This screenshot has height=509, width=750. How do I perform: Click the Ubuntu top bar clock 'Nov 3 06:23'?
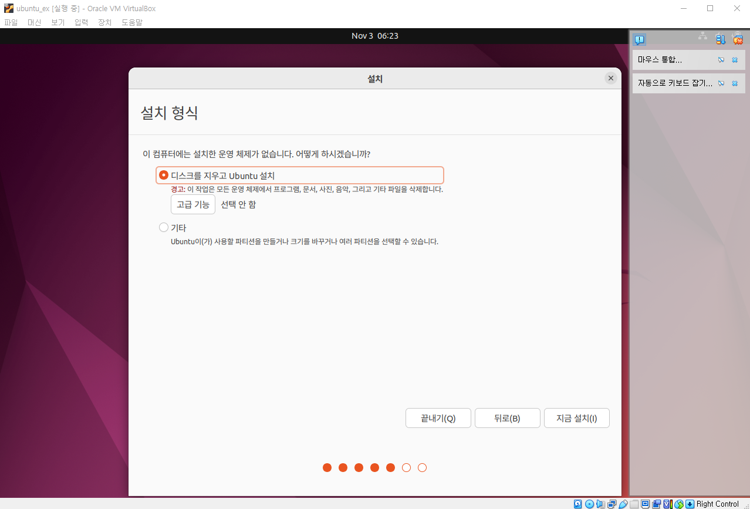click(x=375, y=36)
